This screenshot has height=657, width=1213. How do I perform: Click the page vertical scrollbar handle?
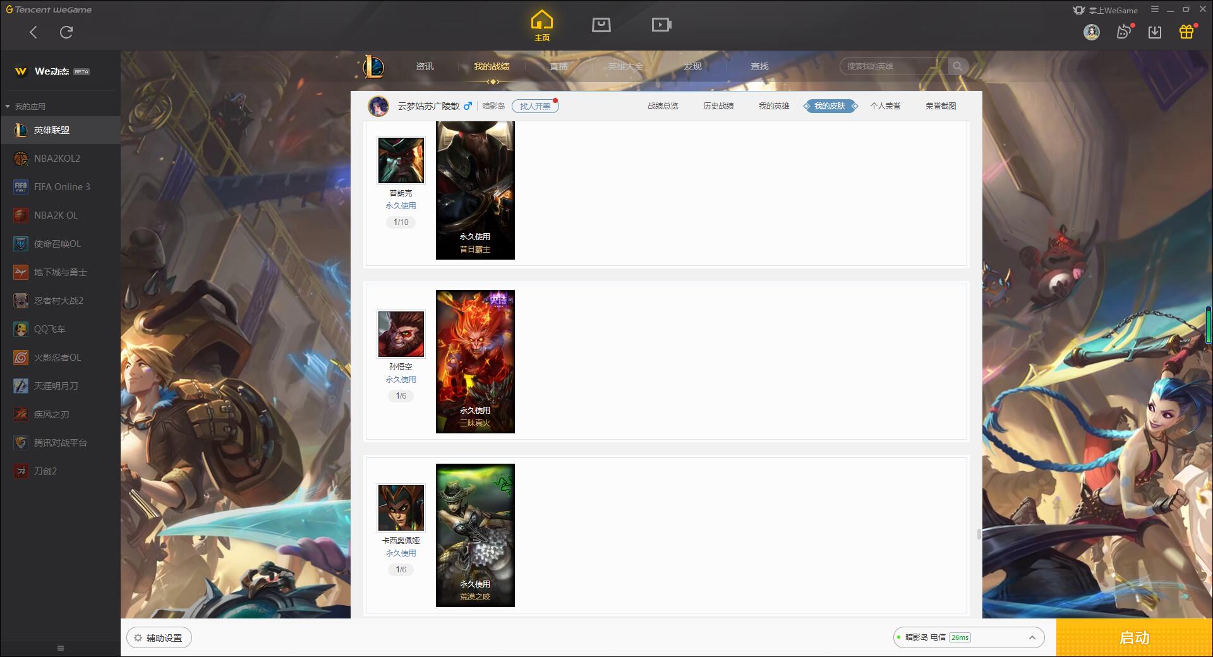pos(979,534)
